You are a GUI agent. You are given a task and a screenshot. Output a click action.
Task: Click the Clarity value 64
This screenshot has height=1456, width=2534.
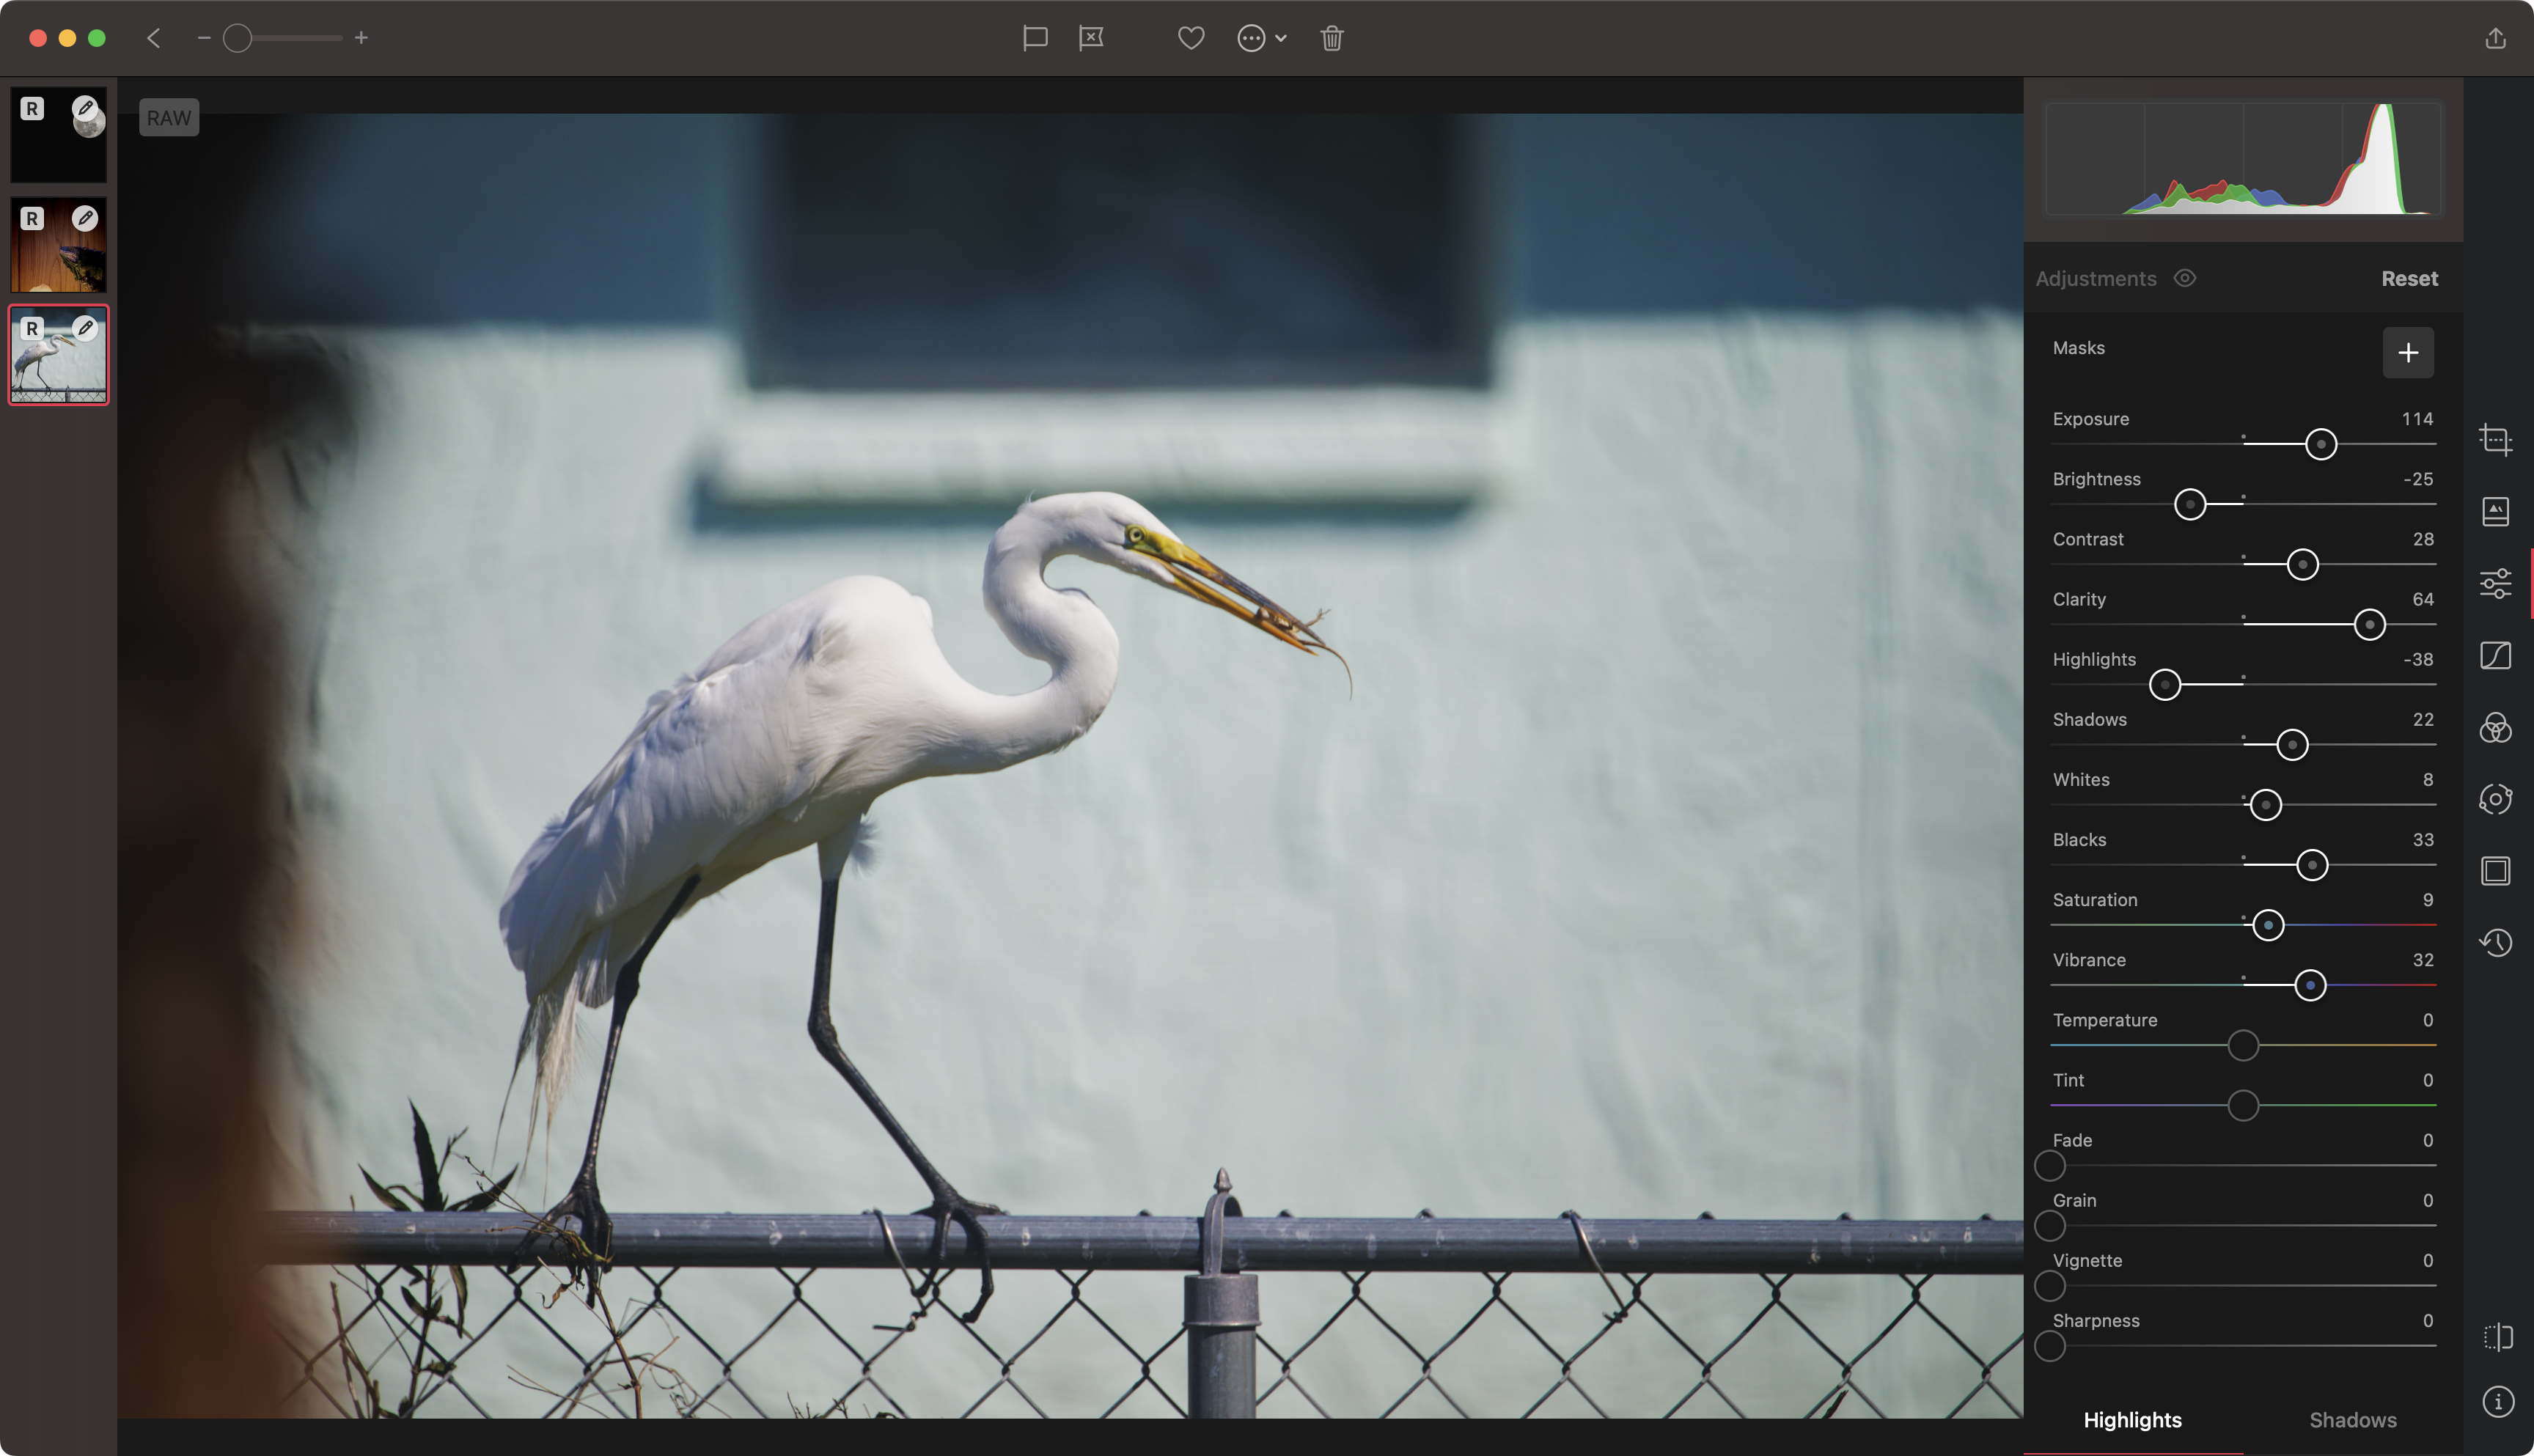[2422, 598]
